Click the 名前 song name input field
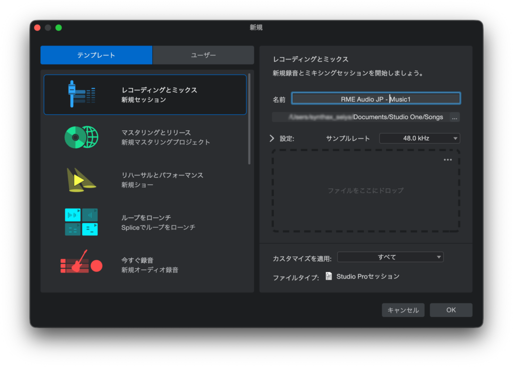513x367 pixels. point(376,99)
